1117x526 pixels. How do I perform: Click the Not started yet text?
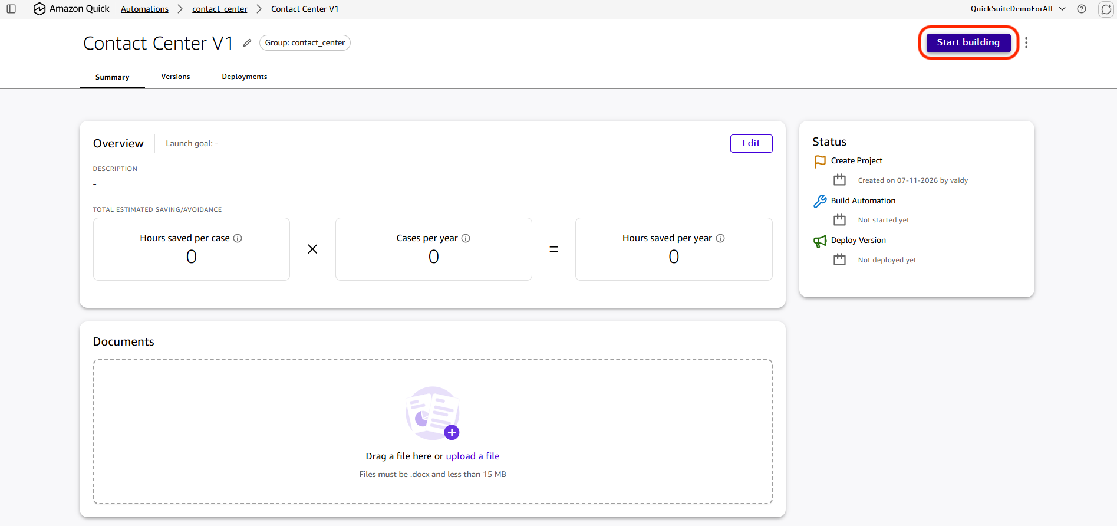[884, 220]
